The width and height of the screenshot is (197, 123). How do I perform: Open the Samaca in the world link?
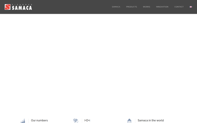click(x=151, y=120)
